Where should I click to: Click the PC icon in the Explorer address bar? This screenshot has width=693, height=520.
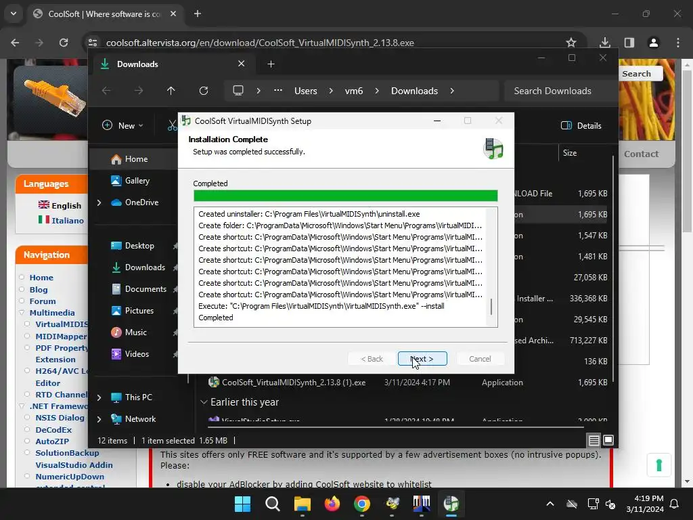point(238,91)
